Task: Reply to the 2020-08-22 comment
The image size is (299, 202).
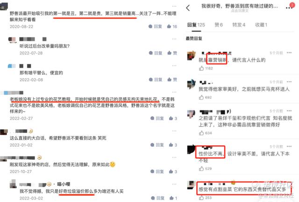Action: 155,27
